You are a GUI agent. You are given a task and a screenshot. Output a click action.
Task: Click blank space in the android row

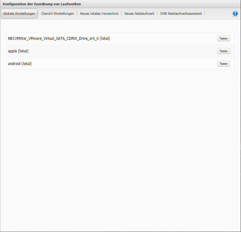[123, 64]
